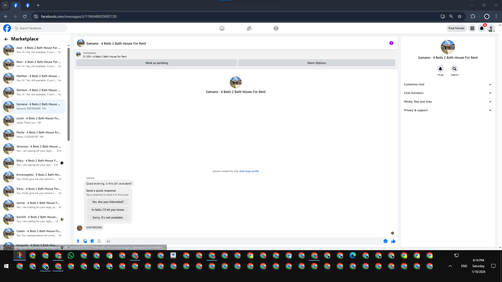
Task: Expand the Customise chat section
Action: pos(448,84)
